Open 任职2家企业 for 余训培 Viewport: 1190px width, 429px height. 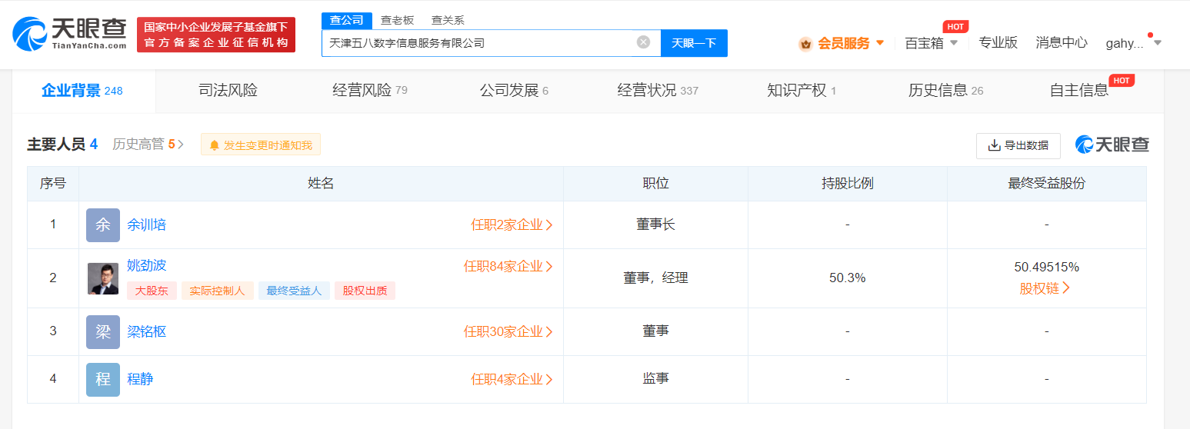(x=512, y=225)
